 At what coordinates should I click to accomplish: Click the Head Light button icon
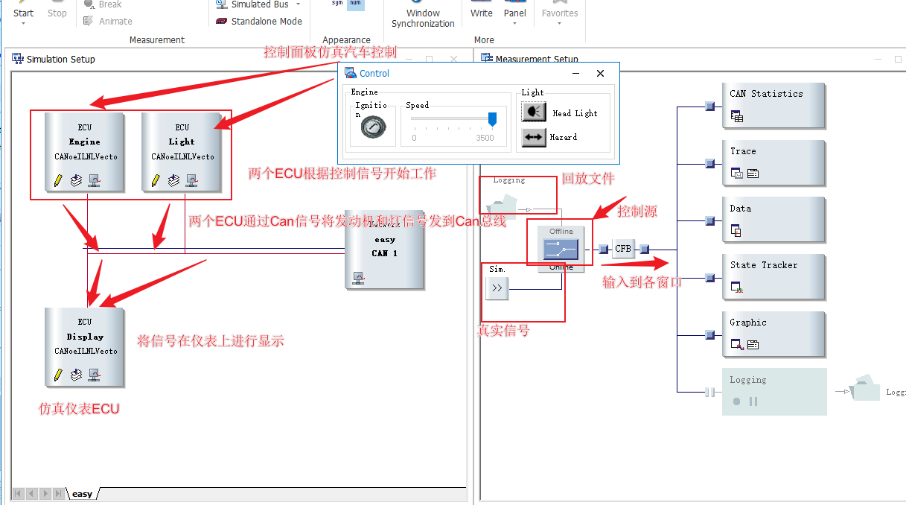[x=534, y=112]
